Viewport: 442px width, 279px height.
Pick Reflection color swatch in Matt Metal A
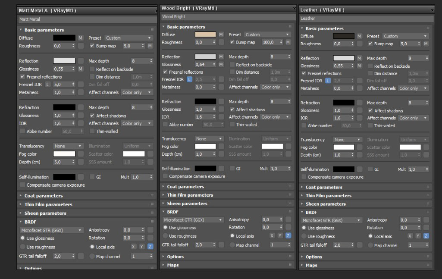point(64,61)
